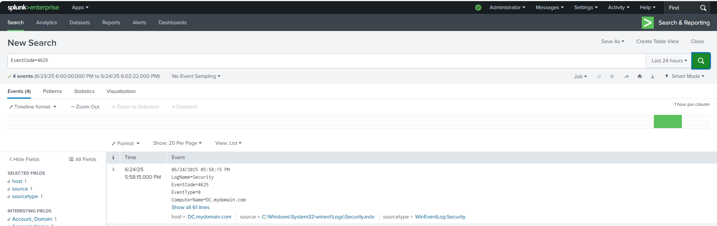
Task: Go to the Alerts nav tab
Action: click(x=139, y=23)
